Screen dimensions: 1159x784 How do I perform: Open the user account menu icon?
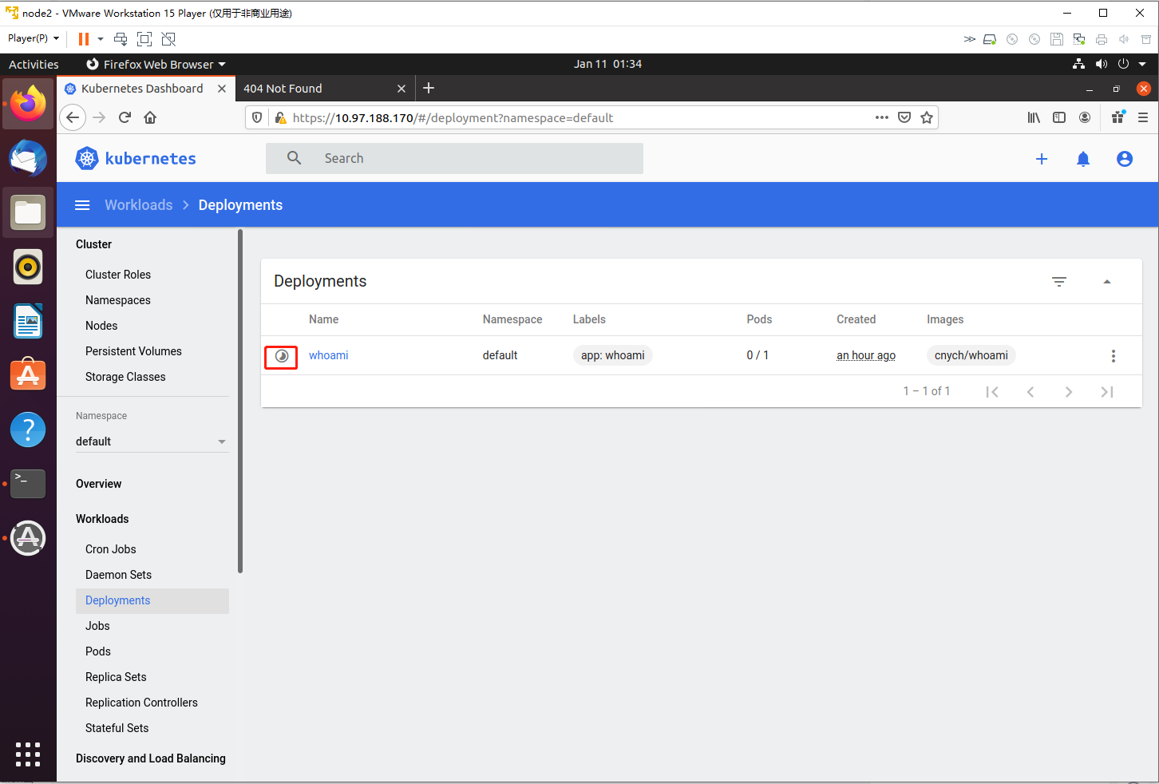(1125, 159)
